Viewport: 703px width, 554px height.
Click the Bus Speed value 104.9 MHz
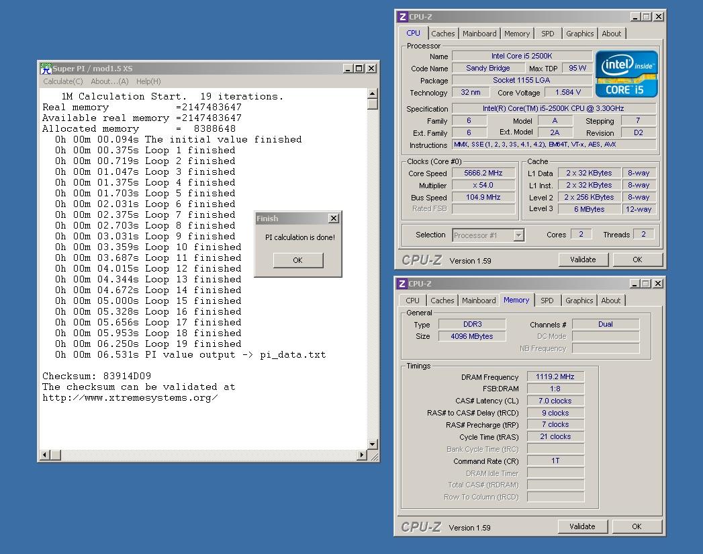(x=483, y=197)
